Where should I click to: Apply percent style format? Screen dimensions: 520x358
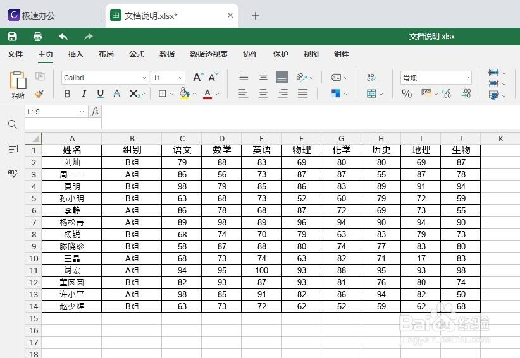click(407, 93)
